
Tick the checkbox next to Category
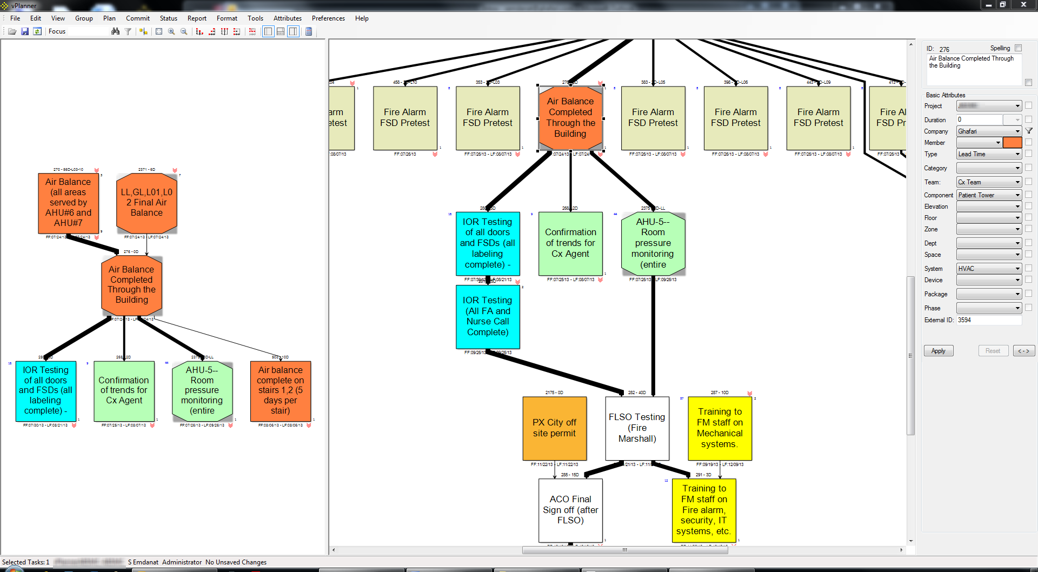pyautogui.click(x=1029, y=168)
